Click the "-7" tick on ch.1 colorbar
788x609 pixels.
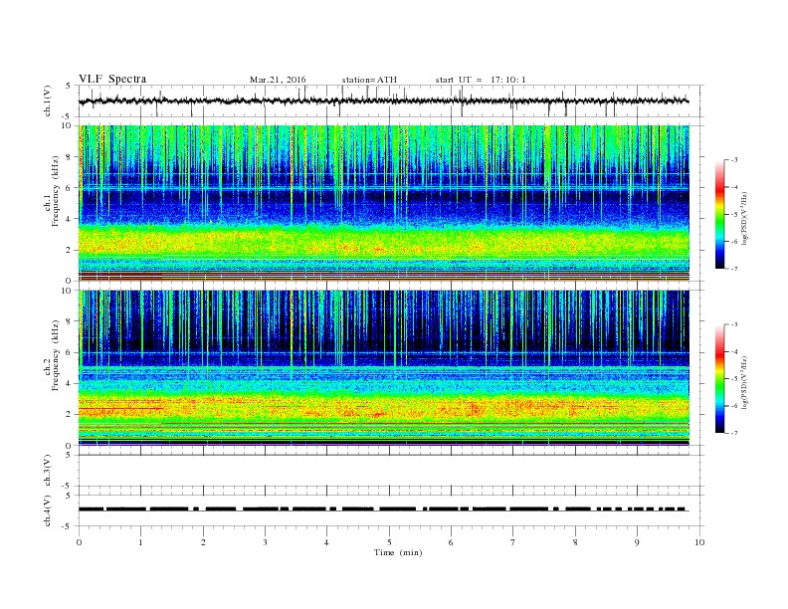click(733, 269)
